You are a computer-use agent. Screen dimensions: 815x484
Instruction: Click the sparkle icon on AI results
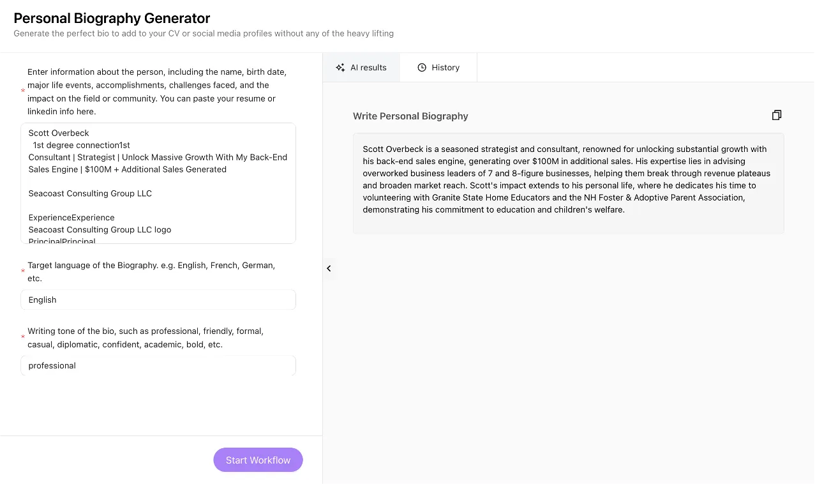point(340,68)
